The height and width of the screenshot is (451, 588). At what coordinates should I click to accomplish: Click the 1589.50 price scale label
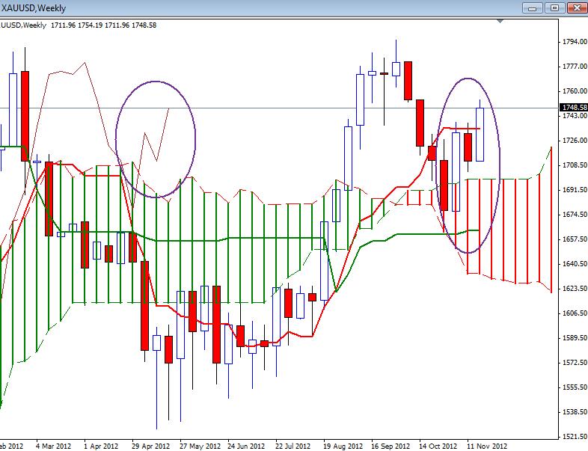pos(575,338)
